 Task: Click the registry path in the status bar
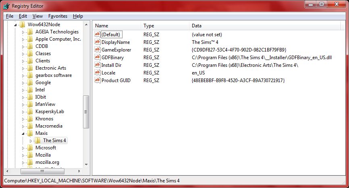(x=92, y=181)
